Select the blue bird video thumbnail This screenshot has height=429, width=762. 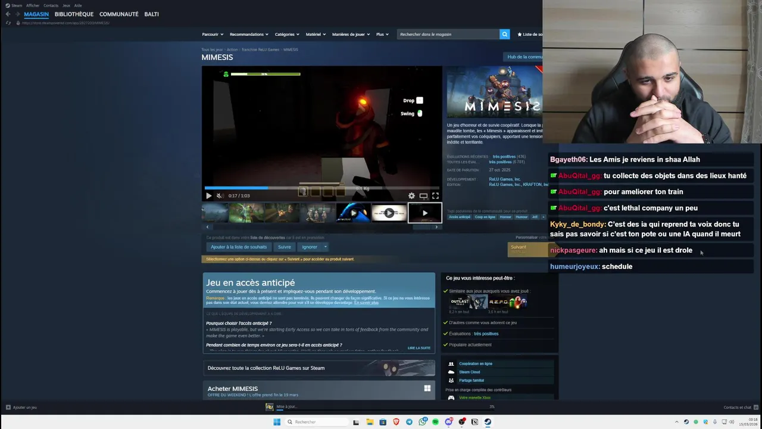pos(353,213)
